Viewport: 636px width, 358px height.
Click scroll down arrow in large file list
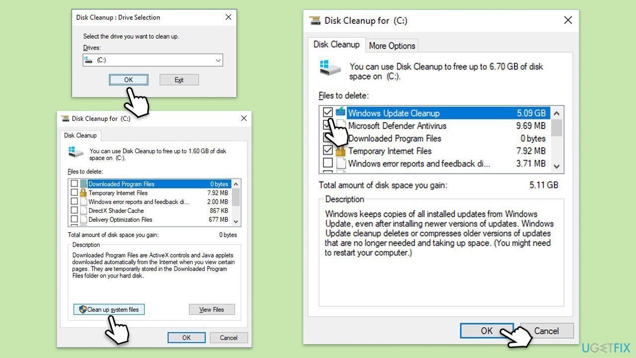556,167
